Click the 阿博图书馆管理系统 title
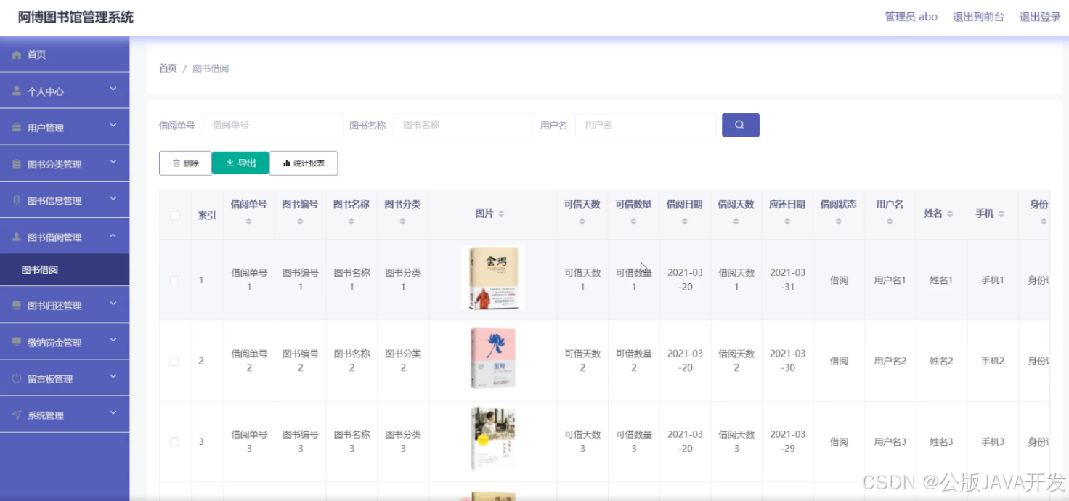This screenshot has height=501, width=1069. pyautogui.click(x=76, y=17)
